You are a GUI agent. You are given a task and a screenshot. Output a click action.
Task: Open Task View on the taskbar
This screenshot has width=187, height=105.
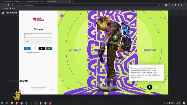click(7, 103)
